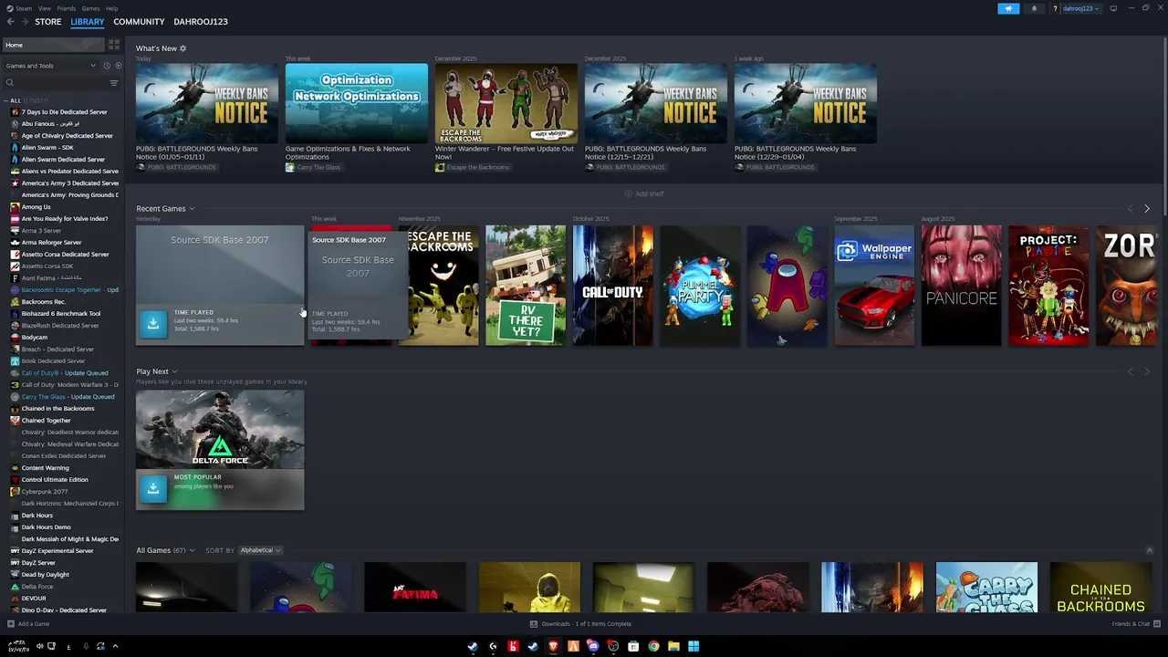
Task: Open Brave browser from the taskbar
Action: tap(553, 646)
